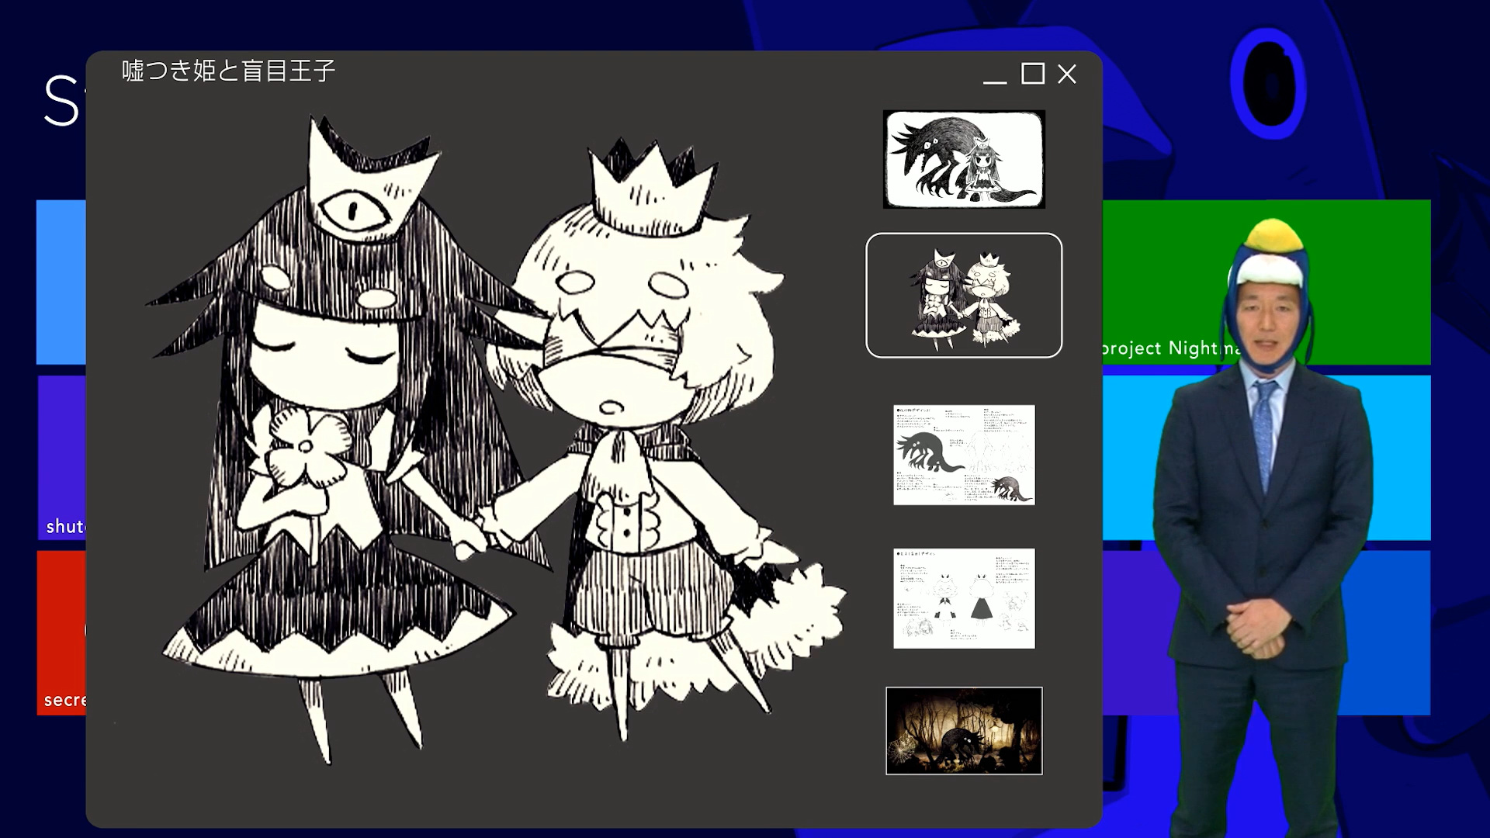Open the character outfit design sheet thumbnail

click(964, 598)
